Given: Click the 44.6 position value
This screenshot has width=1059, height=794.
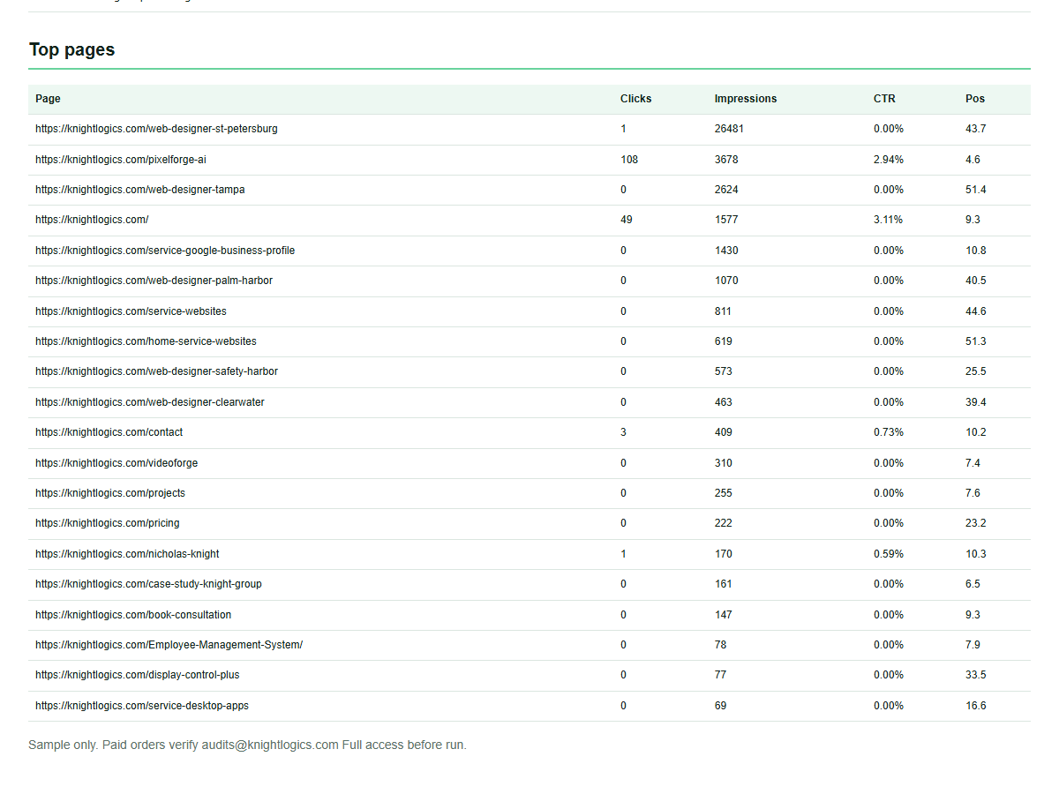Looking at the screenshot, I should click(976, 311).
